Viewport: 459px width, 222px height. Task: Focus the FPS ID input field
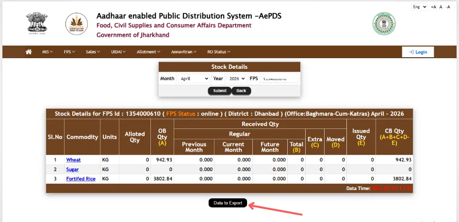[x=280, y=79]
